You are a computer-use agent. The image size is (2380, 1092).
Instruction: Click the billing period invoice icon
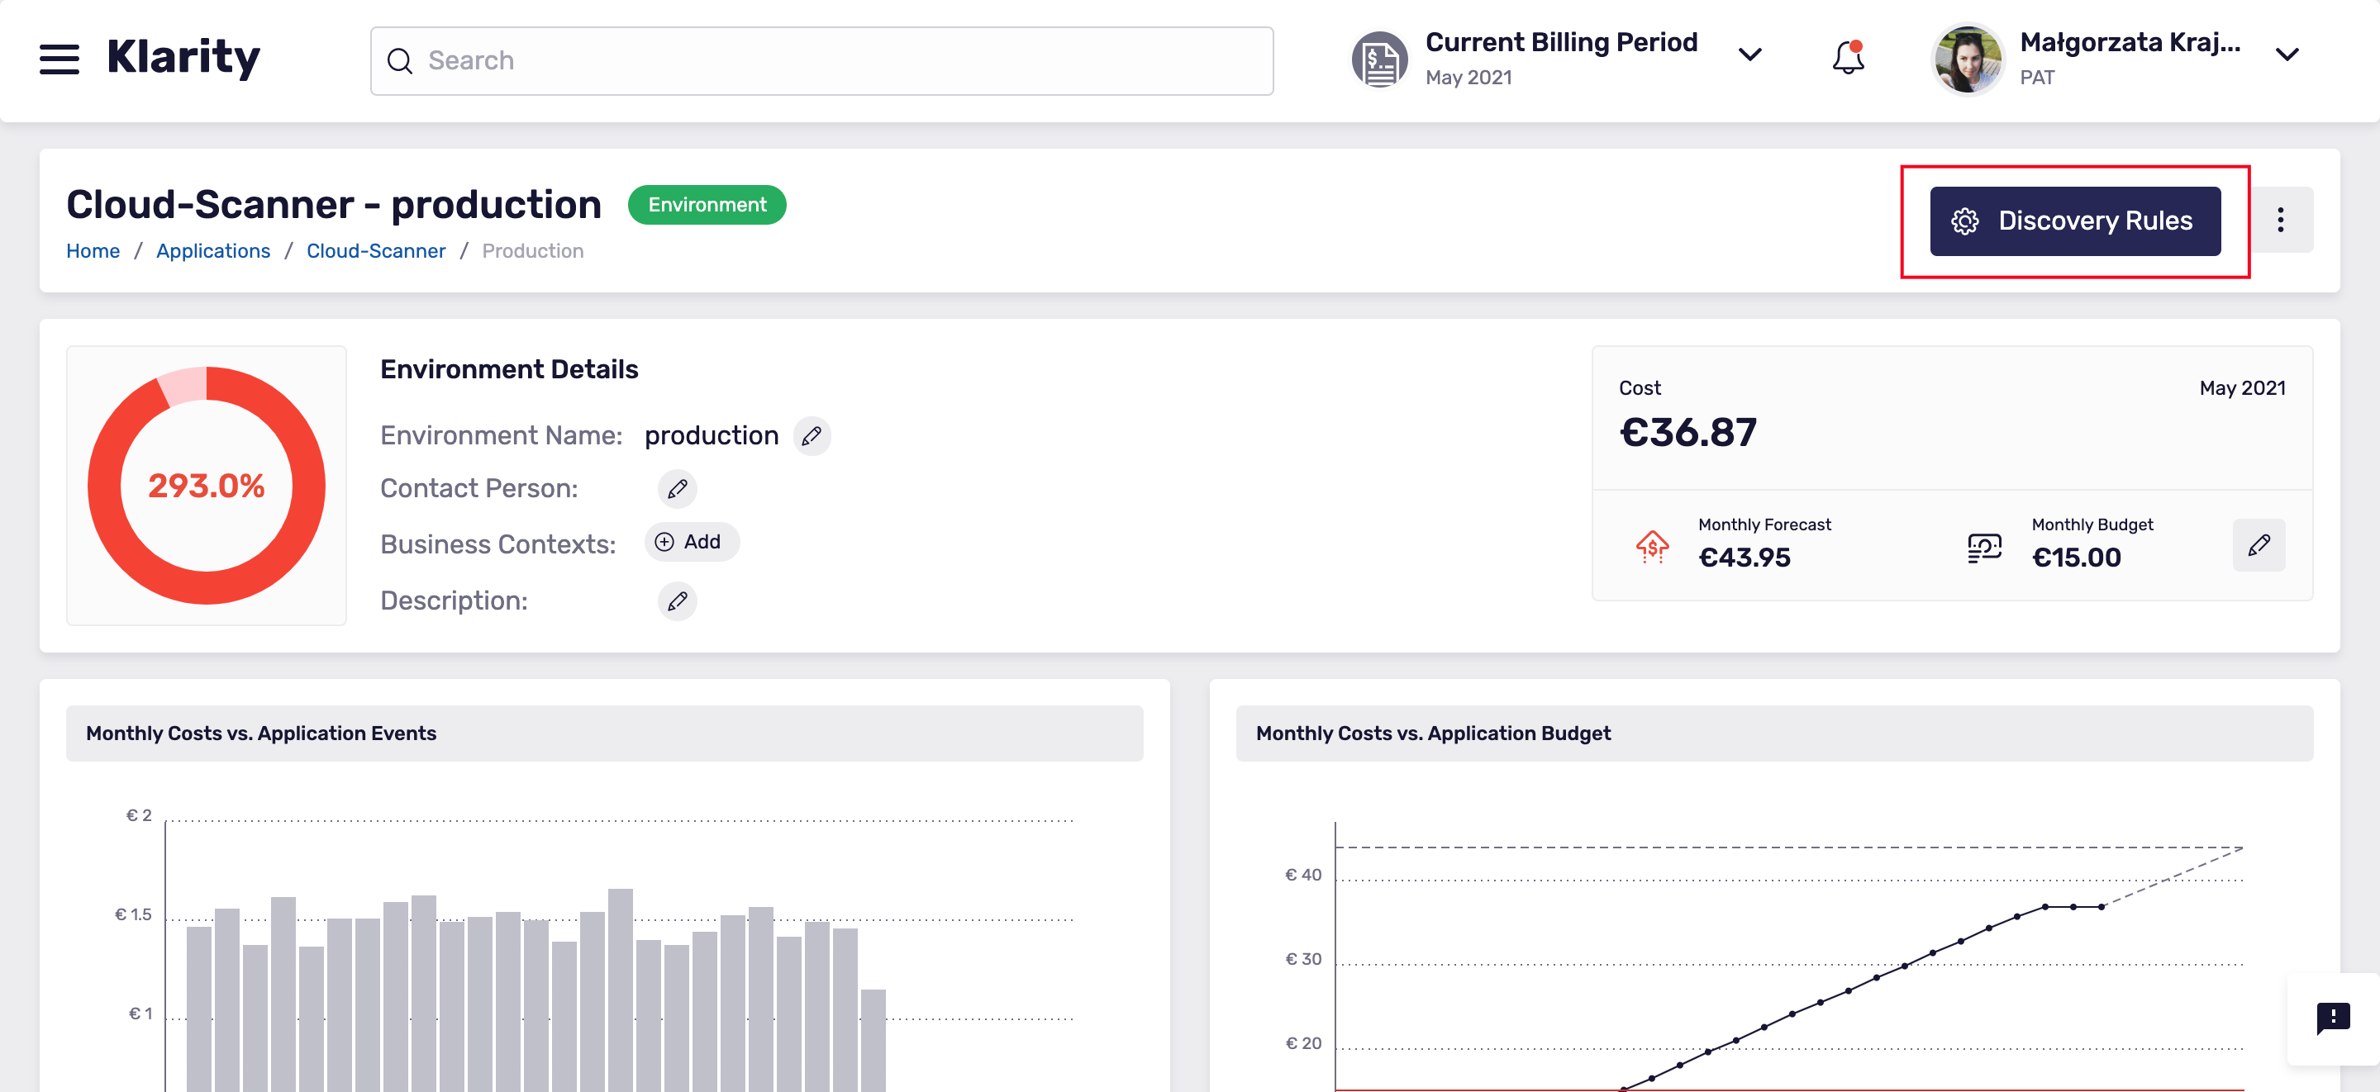pos(1379,60)
